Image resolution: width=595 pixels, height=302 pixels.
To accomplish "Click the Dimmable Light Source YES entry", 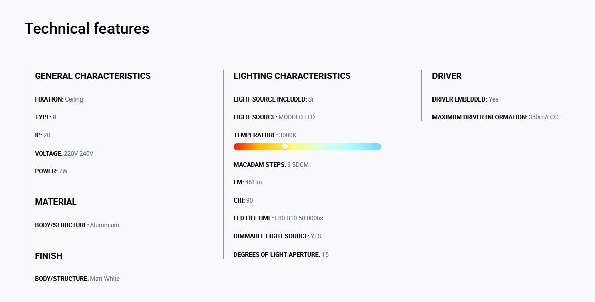I will (278, 236).
